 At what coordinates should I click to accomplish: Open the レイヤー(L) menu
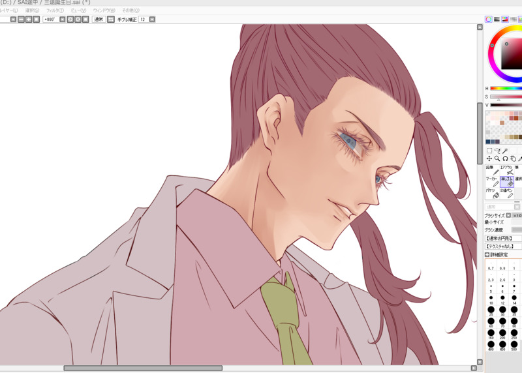pyautogui.click(x=8, y=10)
